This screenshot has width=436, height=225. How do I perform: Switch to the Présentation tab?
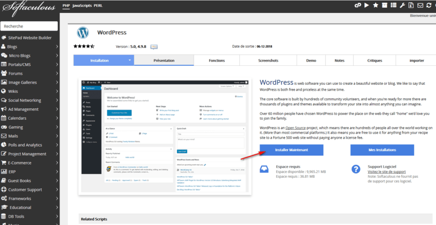click(x=164, y=61)
